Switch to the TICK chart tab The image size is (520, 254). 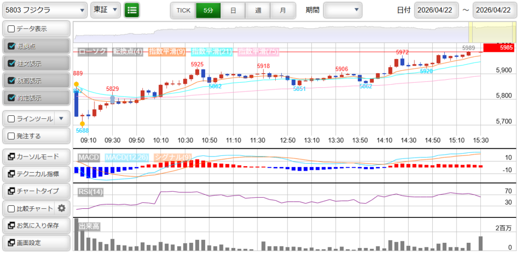point(183,10)
